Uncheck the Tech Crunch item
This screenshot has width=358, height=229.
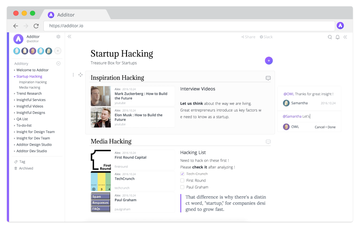pyautogui.click(x=182, y=174)
